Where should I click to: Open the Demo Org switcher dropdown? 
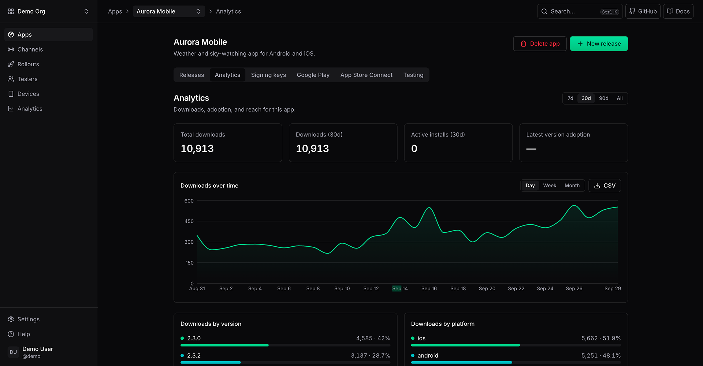point(49,11)
